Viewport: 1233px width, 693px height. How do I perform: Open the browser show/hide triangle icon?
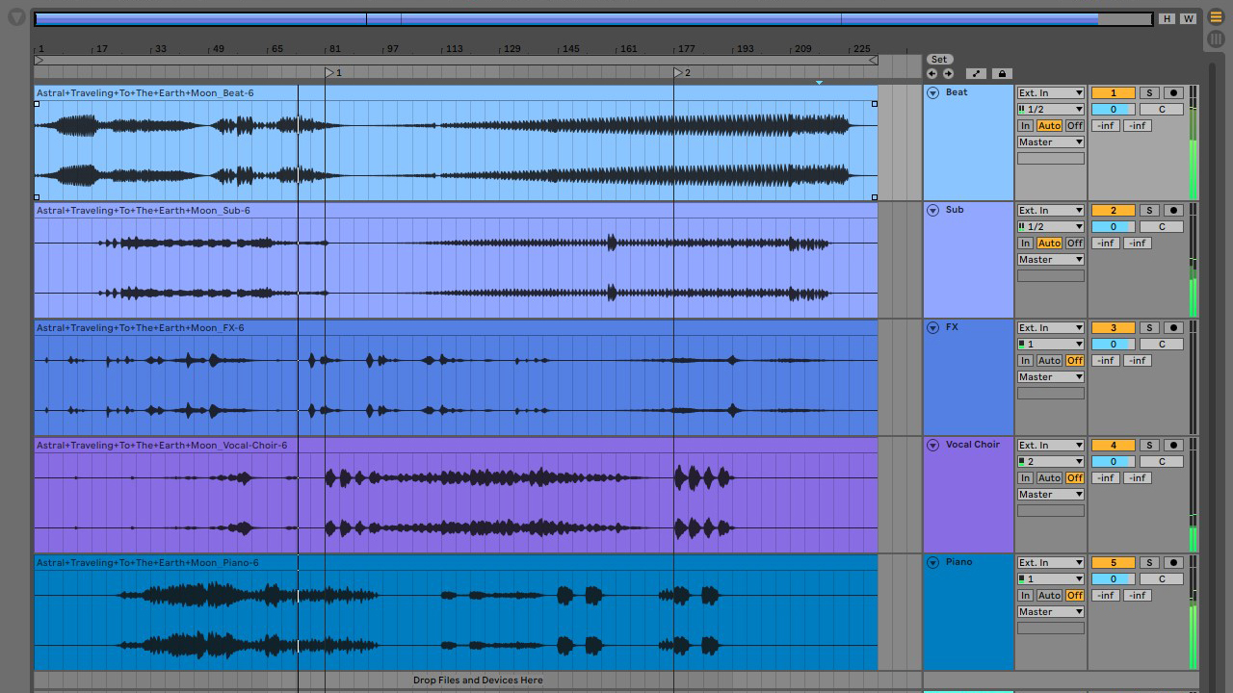tap(16, 17)
